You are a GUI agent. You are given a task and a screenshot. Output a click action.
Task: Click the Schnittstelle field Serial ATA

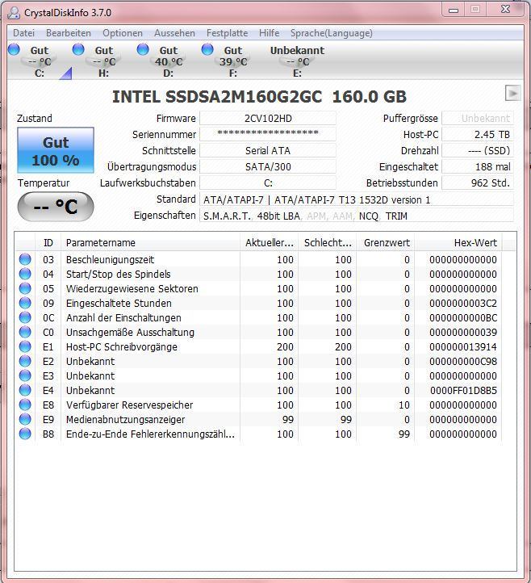[268, 150]
